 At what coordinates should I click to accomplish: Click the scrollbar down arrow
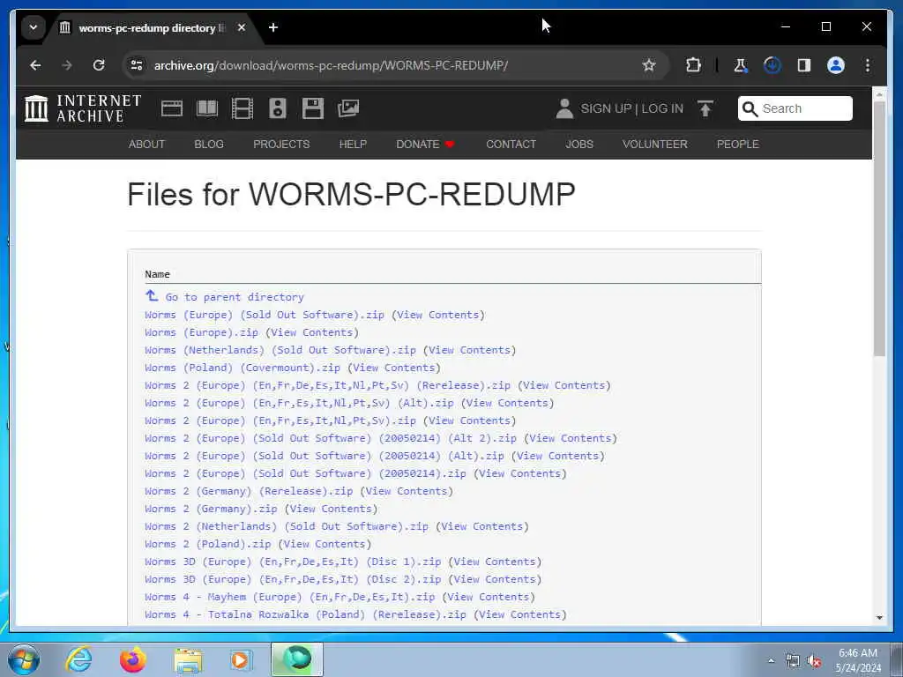point(879,618)
